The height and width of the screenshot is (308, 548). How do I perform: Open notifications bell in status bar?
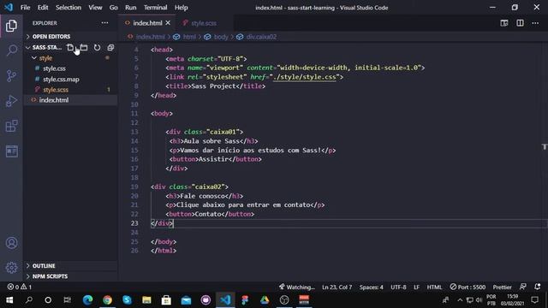(x=538, y=287)
